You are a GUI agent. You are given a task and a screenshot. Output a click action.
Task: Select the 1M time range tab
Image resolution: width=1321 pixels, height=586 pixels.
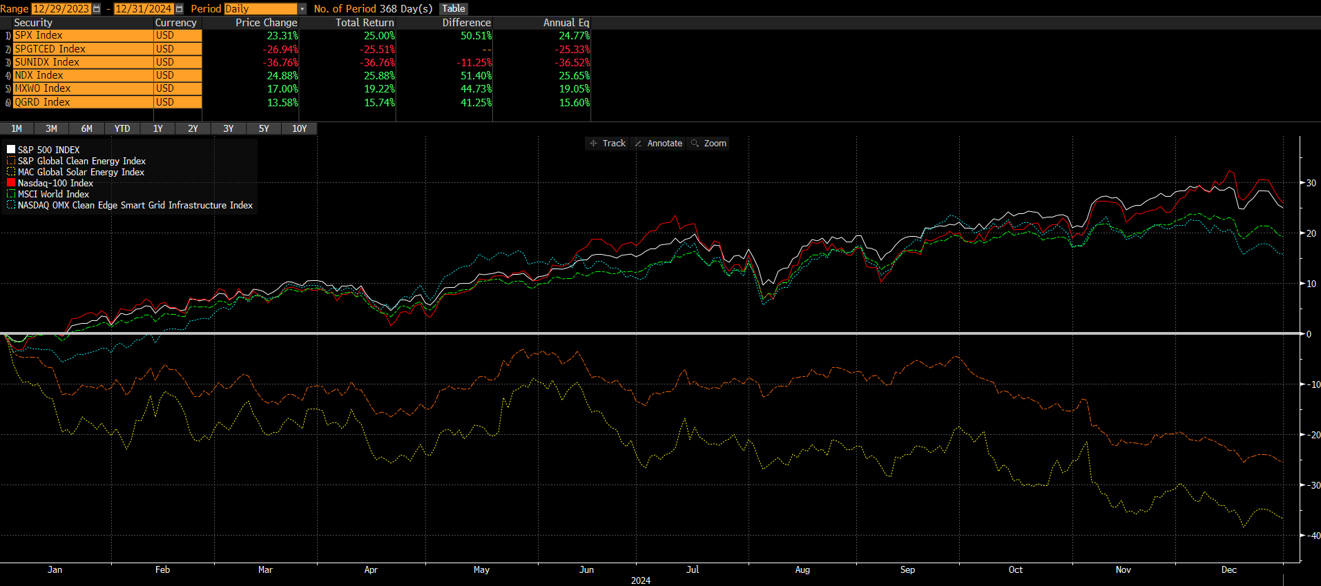[17, 128]
